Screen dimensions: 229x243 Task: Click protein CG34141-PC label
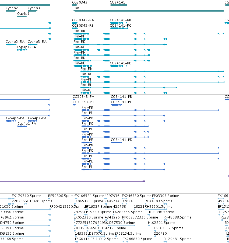(x=121, y=102)
